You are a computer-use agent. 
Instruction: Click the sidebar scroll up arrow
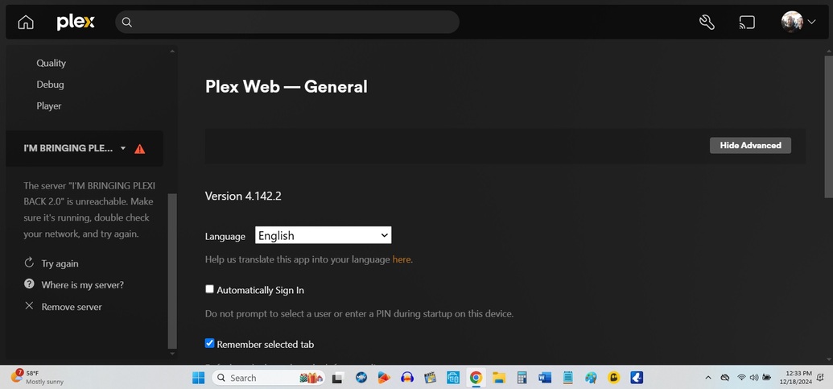(x=171, y=51)
